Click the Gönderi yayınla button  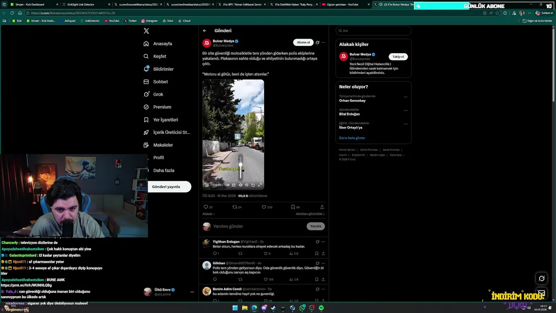169,186
